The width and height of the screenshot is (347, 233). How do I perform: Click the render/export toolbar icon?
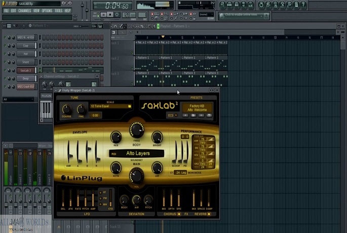click(x=276, y=5)
